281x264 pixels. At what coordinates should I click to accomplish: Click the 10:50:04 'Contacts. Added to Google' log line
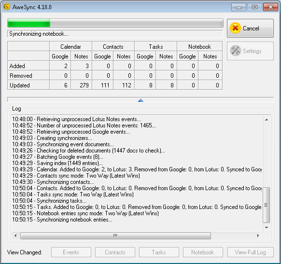pyautogui.click(x=137, y=188)
